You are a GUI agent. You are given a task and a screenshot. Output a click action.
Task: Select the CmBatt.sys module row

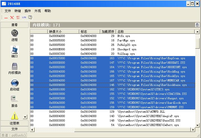click(x=113, y=125)
